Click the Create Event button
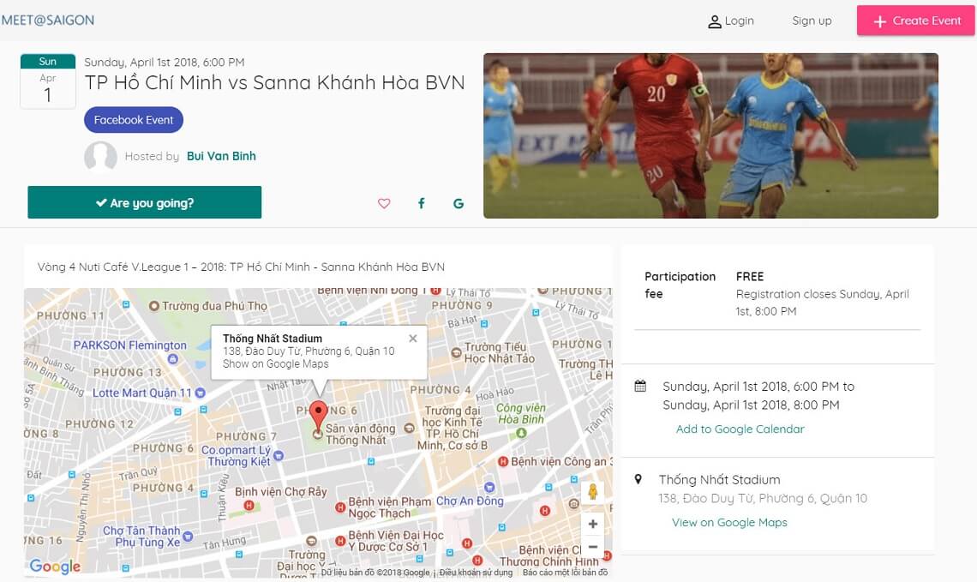This screenshot has height=582, width=977. (x=916, y=21)
